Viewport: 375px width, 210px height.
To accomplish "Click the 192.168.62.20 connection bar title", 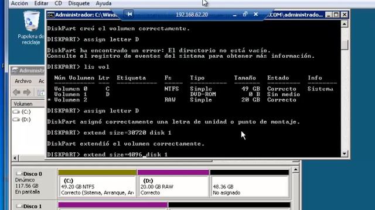I will [x=192, y=15].
